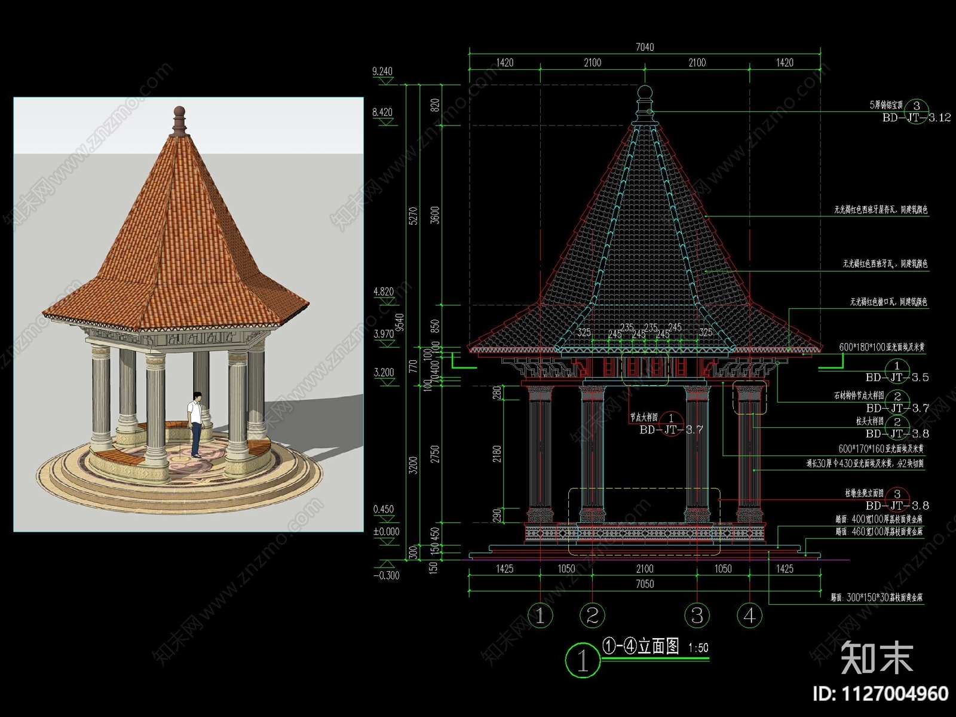956x717 pixels.
Task: Select the label 石材构件节点大样图
Action: [859, 396]
